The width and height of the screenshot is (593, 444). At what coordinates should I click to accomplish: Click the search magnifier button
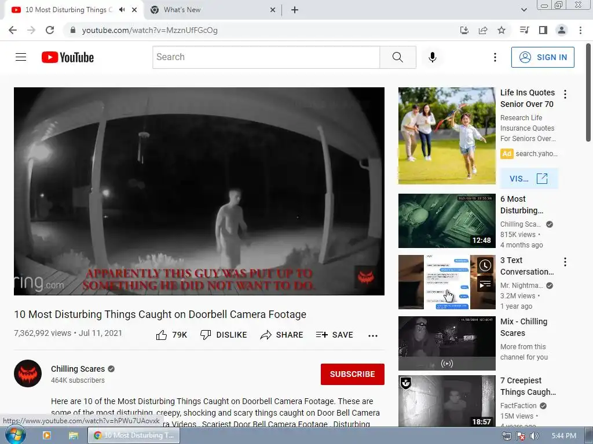[397, 57]
